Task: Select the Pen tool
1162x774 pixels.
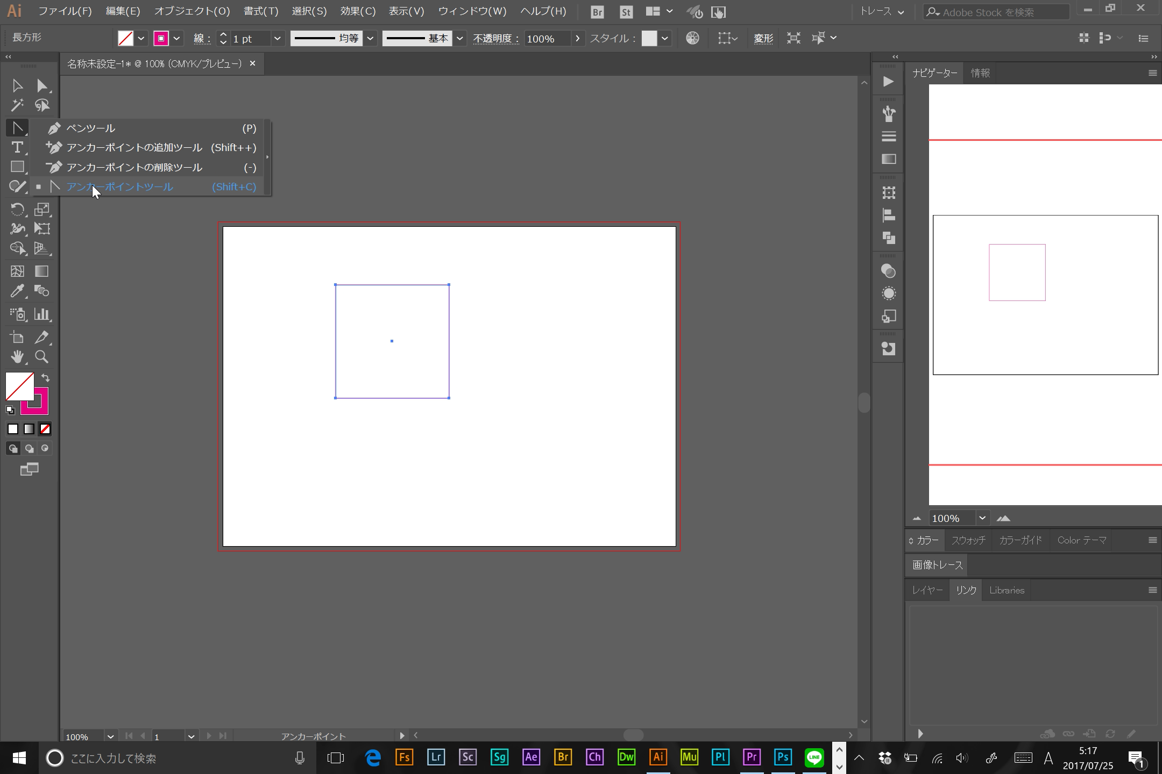Action: click(x=90, y=127)
